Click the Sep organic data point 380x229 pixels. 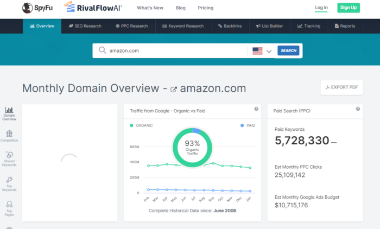pos(213,163)
